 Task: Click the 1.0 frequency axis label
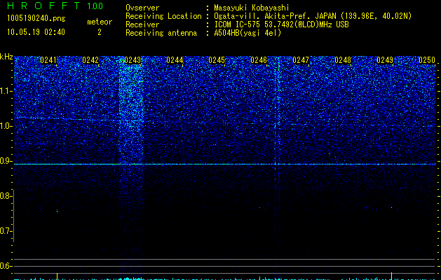6,126
